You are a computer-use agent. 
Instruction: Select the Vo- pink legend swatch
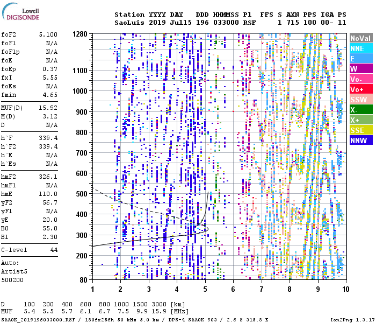click(x=361, y=79)
